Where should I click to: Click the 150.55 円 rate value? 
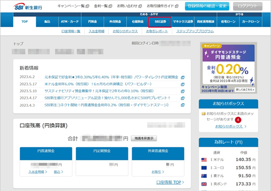(245, 167)
